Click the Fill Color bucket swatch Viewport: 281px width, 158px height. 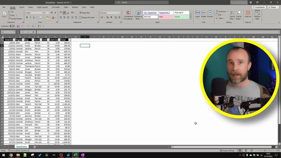coord(47,18)
